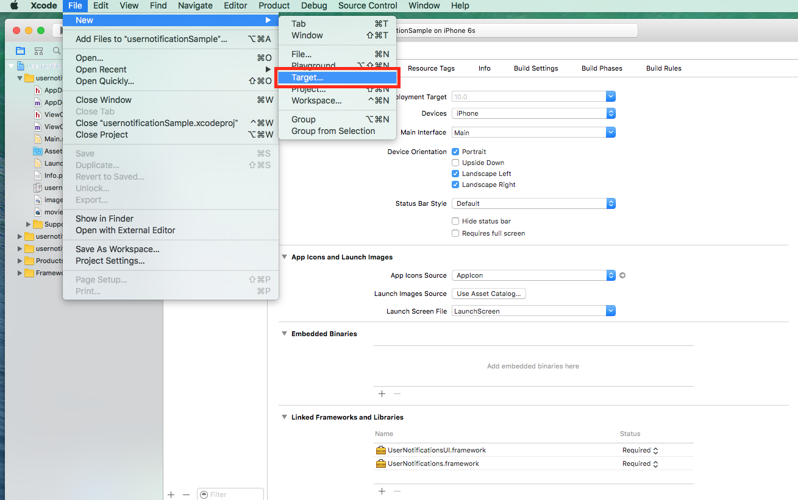Viewport: 798px width, 500px height.
Task: Choose Show in Finder
Action: (x=171, y=219)
